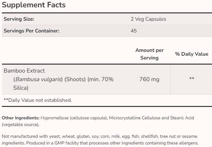Screen dimensions: 212x147
Task: Click the (vegetable source) text
Action: pos(20,124)
